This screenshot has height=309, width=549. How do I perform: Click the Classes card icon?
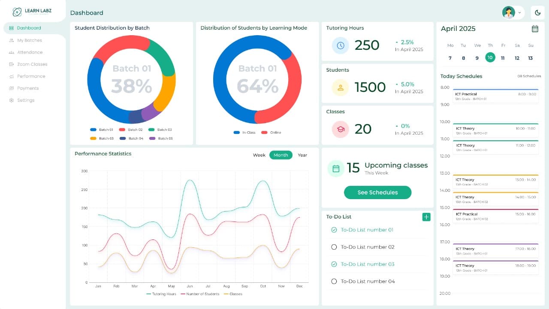340,129
